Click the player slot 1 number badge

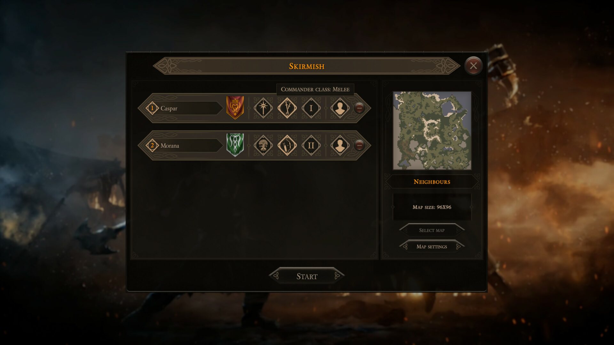pyautogui.click(x=152, y=108)
